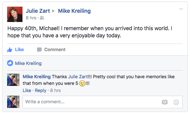The image size is (190, 113).
Task: Click the friends audience icon by timestamp
Action: tap(42, 18)
